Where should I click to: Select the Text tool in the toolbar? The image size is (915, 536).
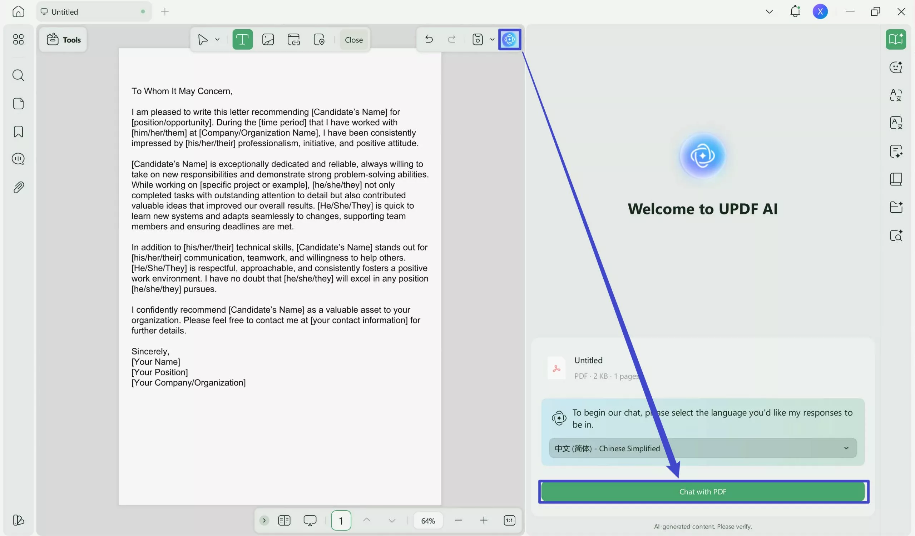242,39
